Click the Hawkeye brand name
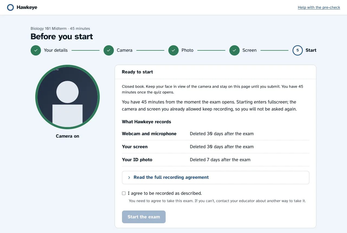 (x=27, y=8)
